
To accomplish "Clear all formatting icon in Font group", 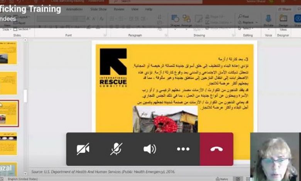I will tap(101, 18).
